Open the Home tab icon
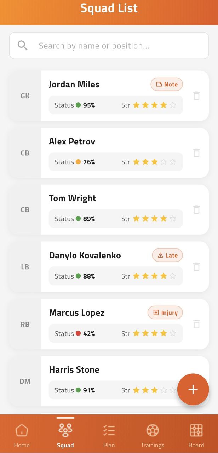218x453 pixels. [x=22, y=430]
